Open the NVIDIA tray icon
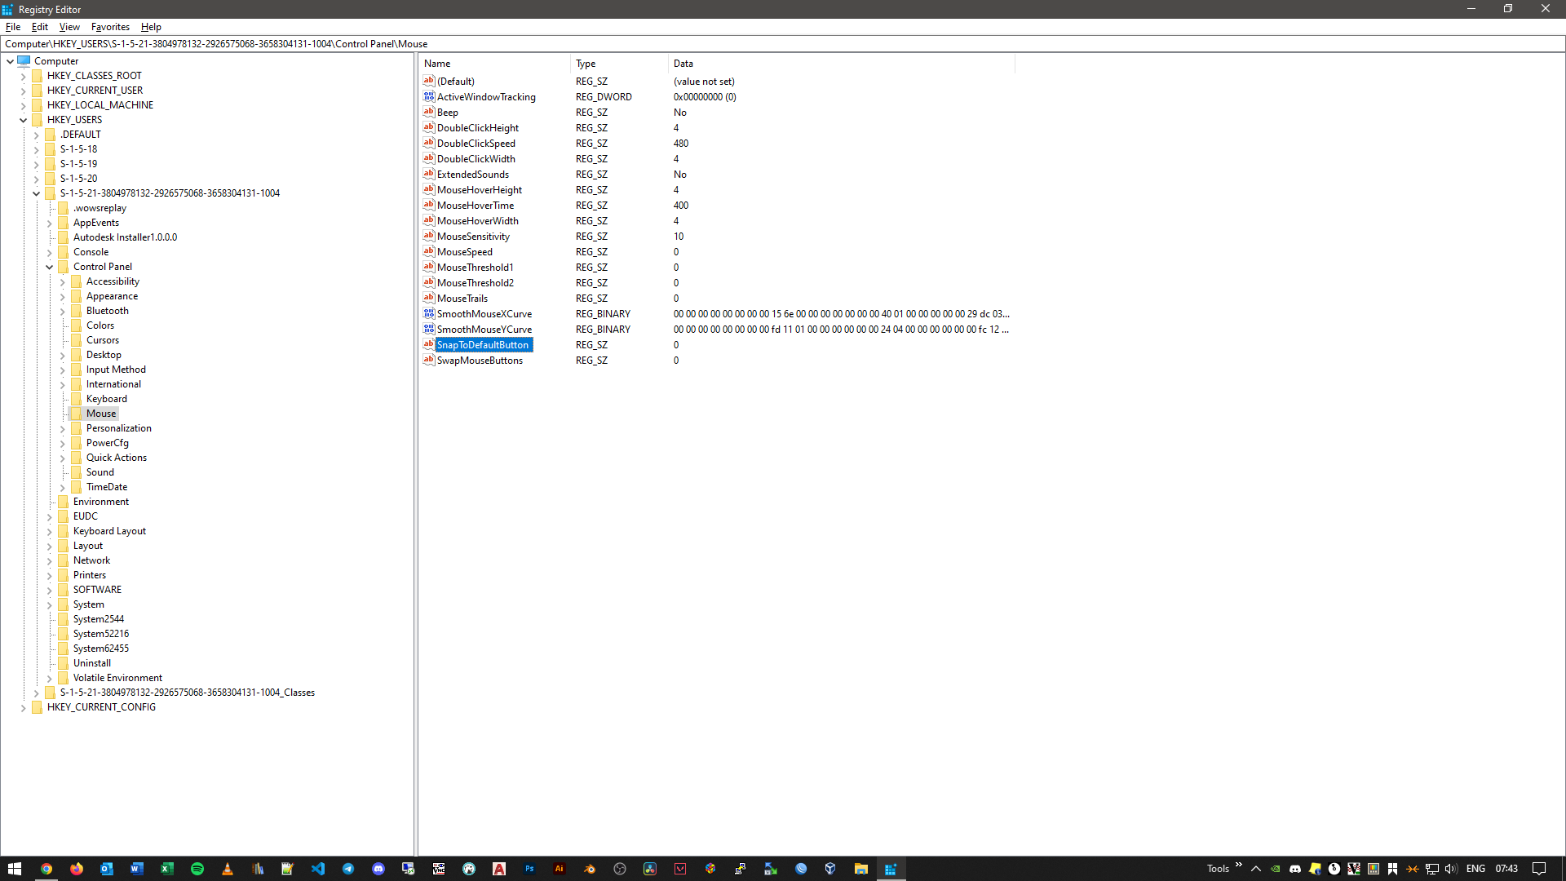This screenshot has width=1566, height=881. coord(1275,869)
